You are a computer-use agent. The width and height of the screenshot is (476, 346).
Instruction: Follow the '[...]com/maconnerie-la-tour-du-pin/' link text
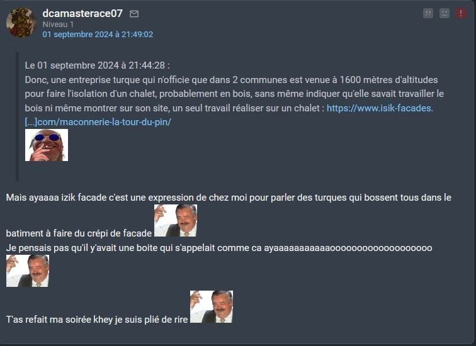coord(98,122)
